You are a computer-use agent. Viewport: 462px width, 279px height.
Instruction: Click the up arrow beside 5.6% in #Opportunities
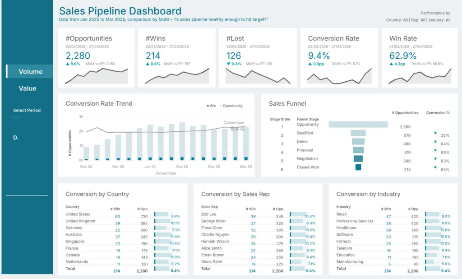[x=68, y=64]
